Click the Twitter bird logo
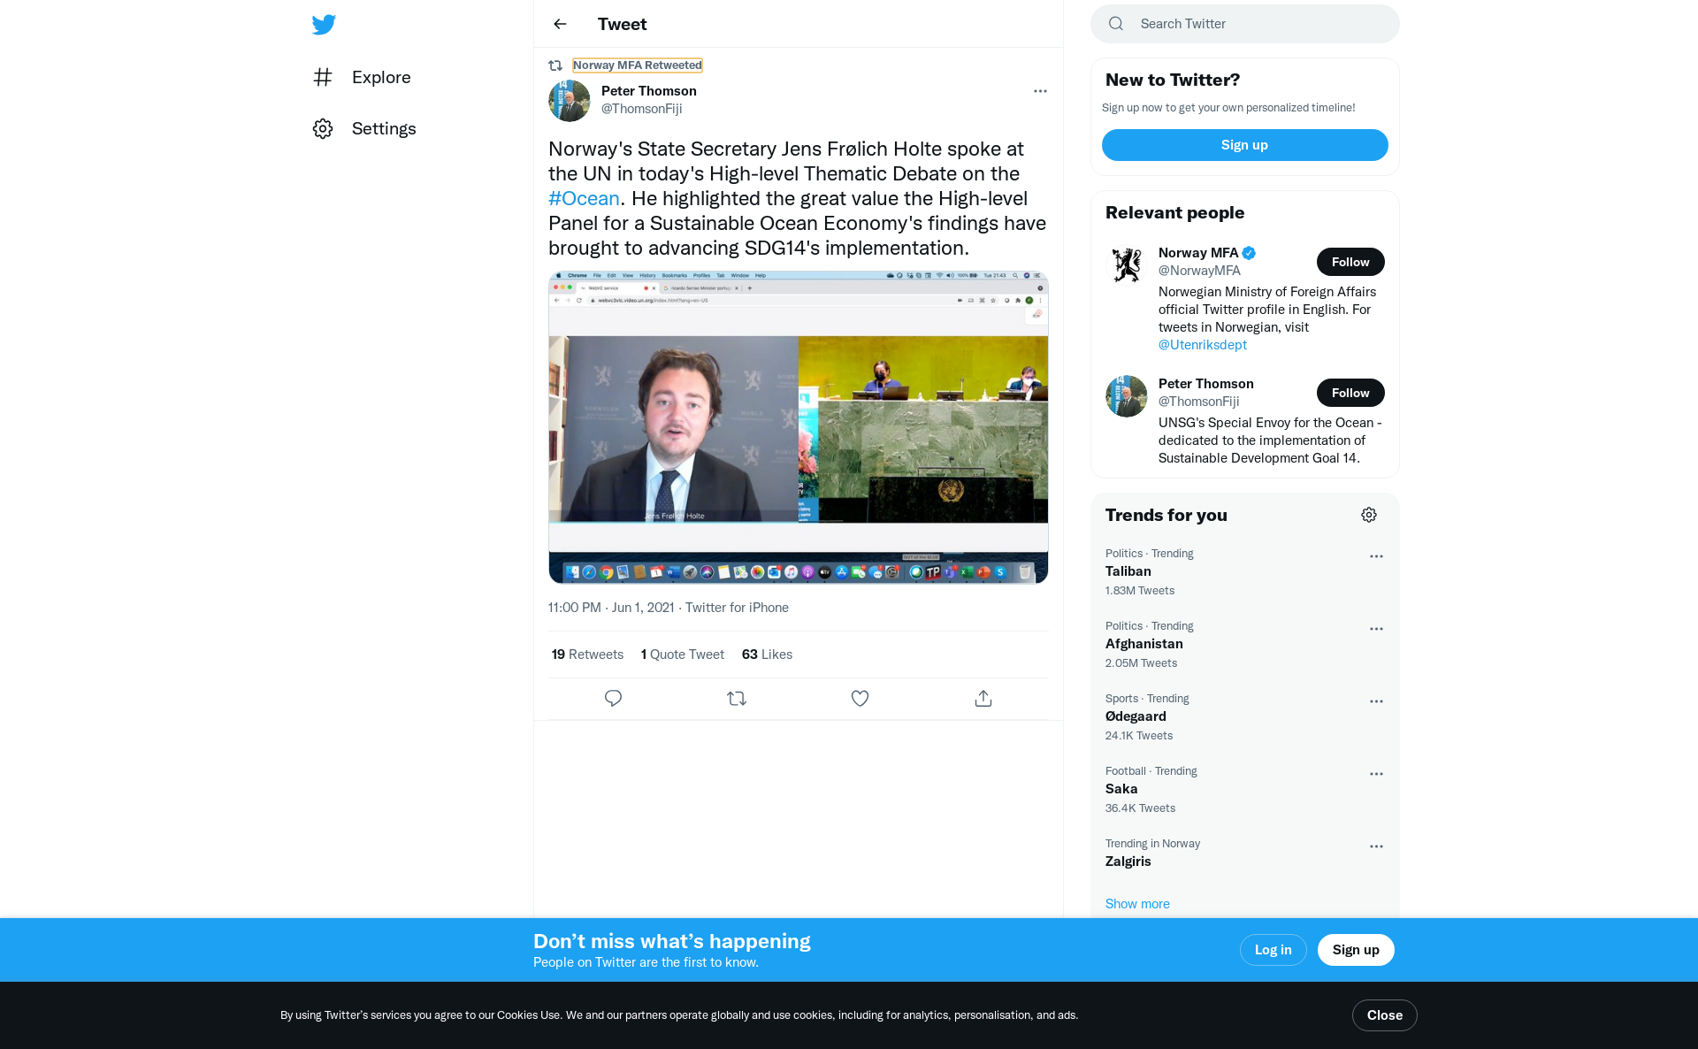The height and width of the screenshot is (1049, 1698). coord(324,24)
